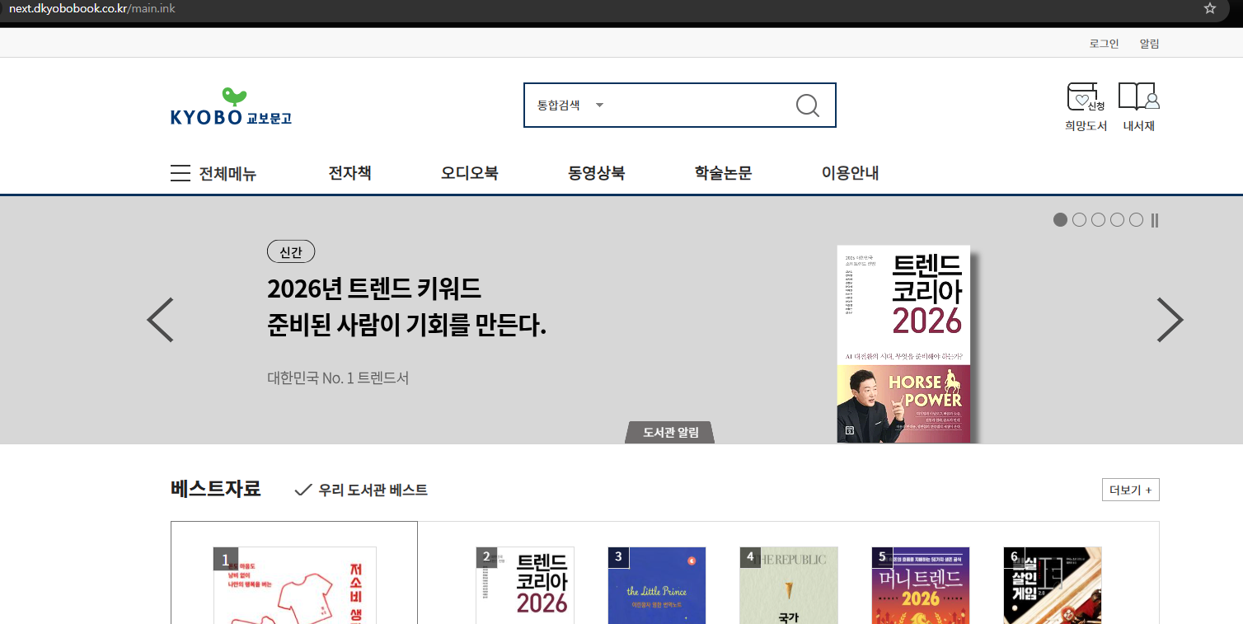Screen dimensions: 1243x624
Task: Open the 내서재 book icon
Action: 1138,96
